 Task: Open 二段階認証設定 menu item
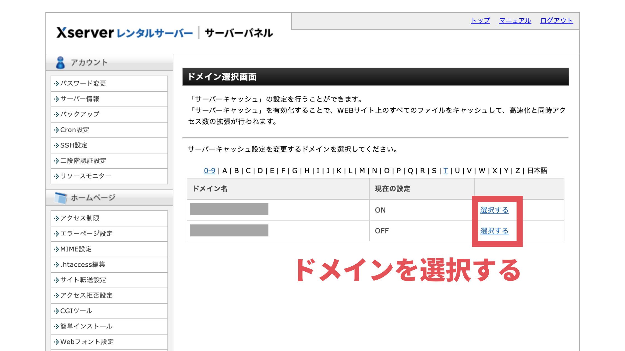[x=109, y=161]
